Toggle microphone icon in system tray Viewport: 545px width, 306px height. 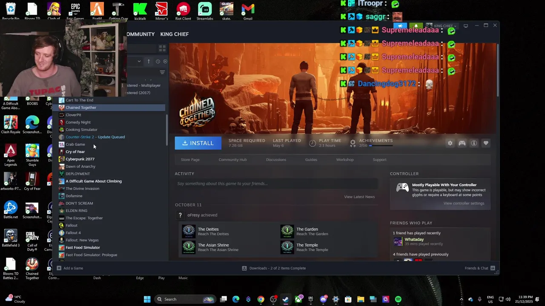click(480, 299)
